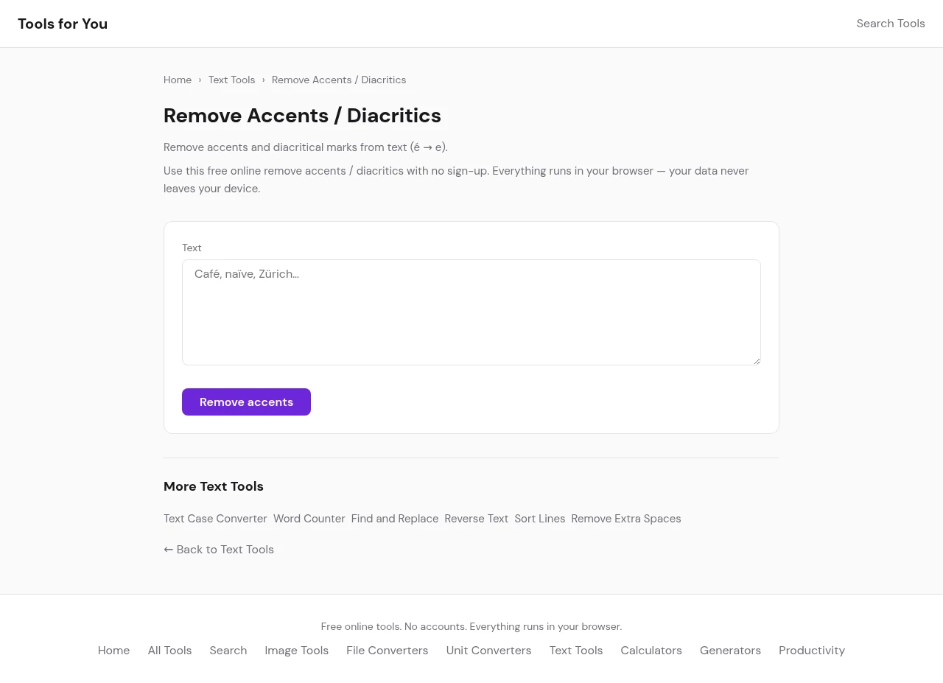Open Productivity footer link
The image size is (943, 683).
click(x=811, y=651)
